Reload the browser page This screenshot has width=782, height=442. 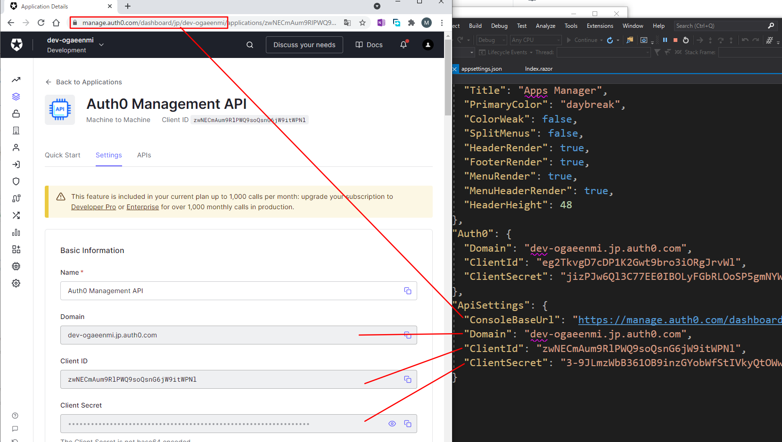click(41, 23)
